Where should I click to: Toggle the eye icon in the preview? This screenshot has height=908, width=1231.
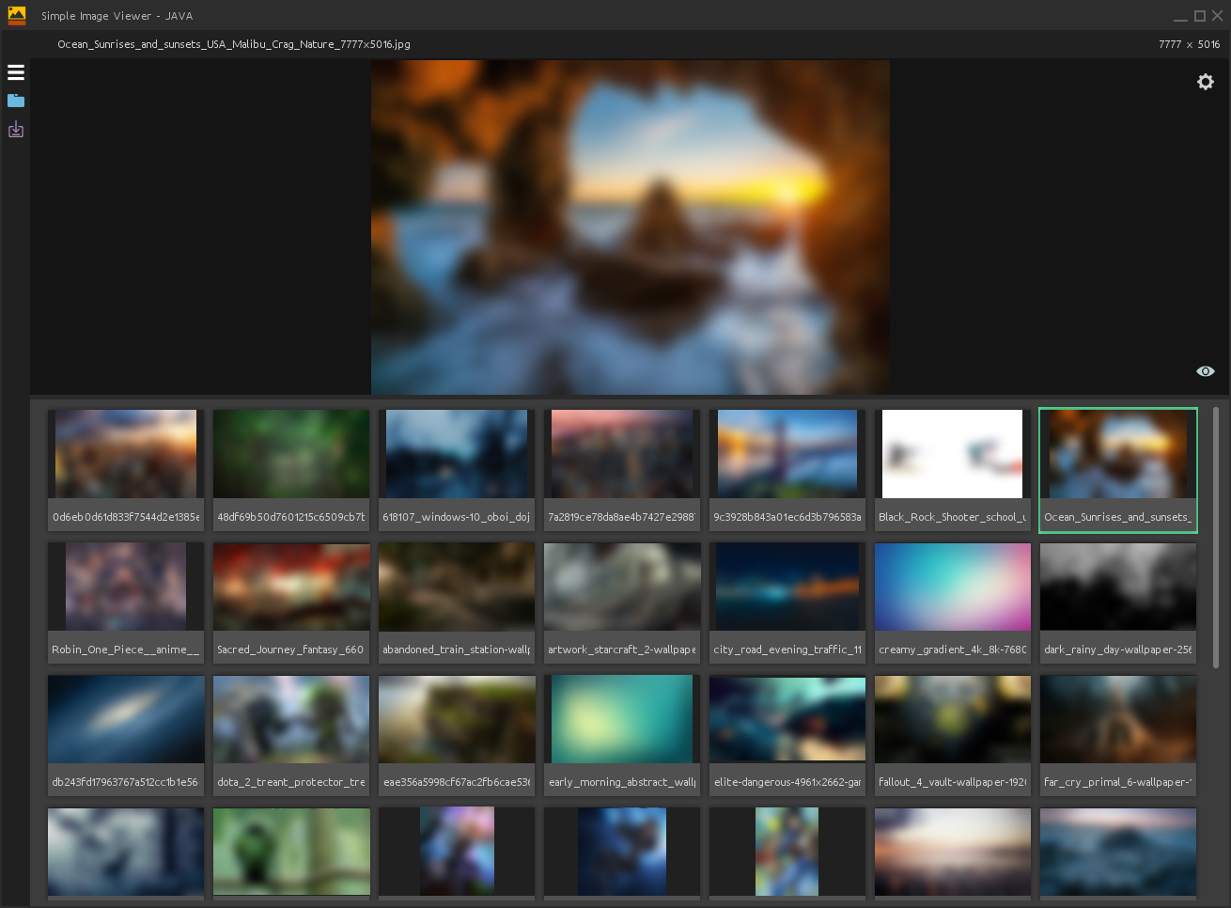coord(1206,371)
